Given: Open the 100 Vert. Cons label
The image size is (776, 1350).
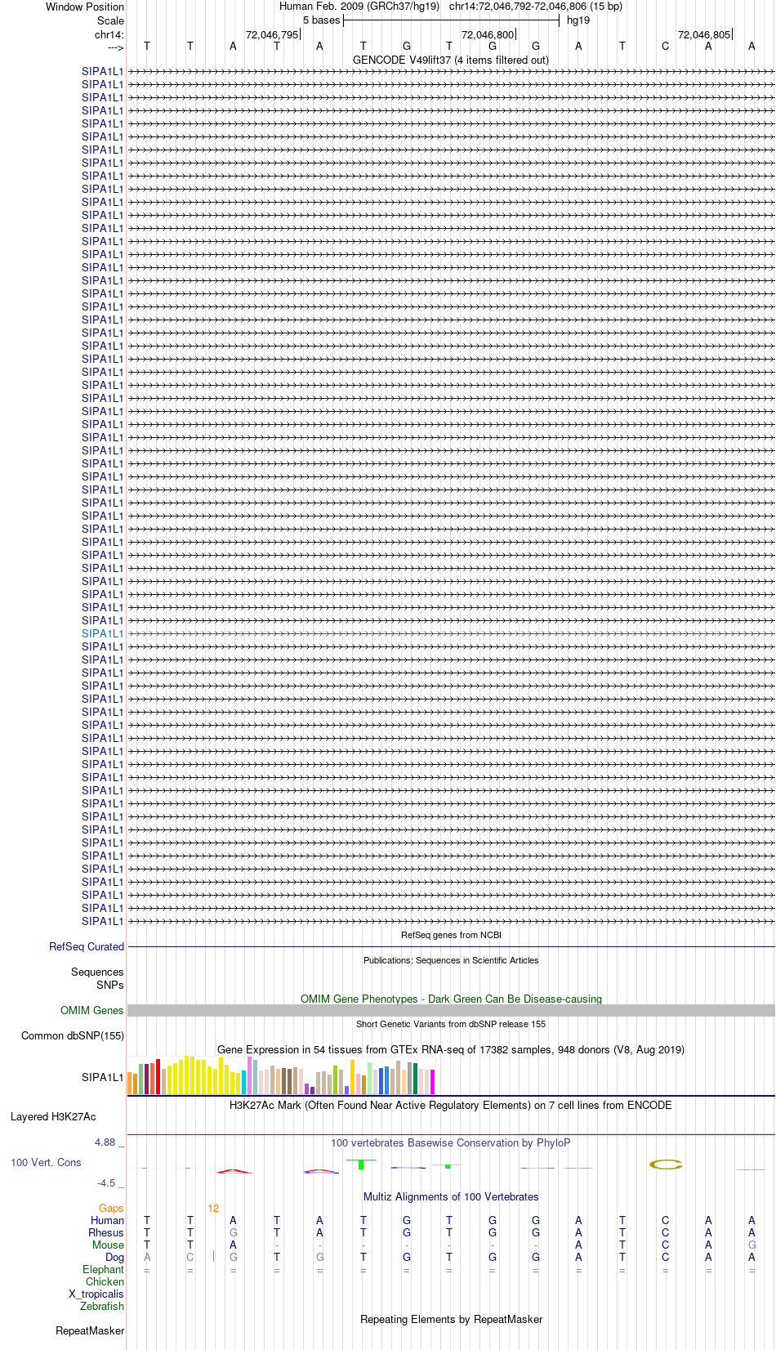Looking at the screenshot, I should pos(46,1162).
